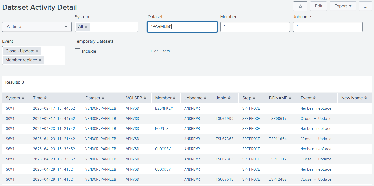Sort by the System column

[x=15, y=98]
